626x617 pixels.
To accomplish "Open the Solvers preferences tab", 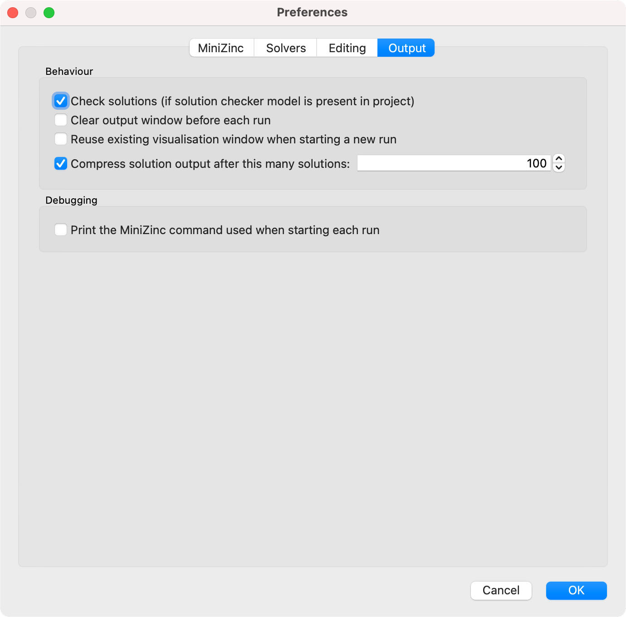I will tap(286, 48).
